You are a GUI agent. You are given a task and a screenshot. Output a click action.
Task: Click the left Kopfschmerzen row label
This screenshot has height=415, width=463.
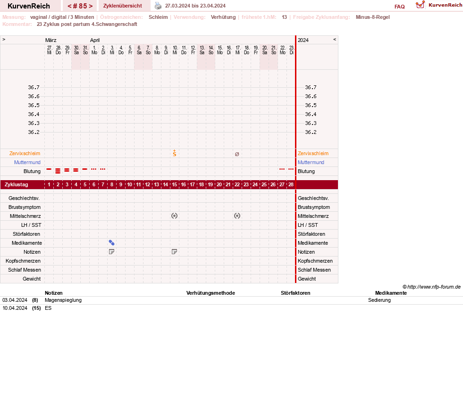click(23, 261)
